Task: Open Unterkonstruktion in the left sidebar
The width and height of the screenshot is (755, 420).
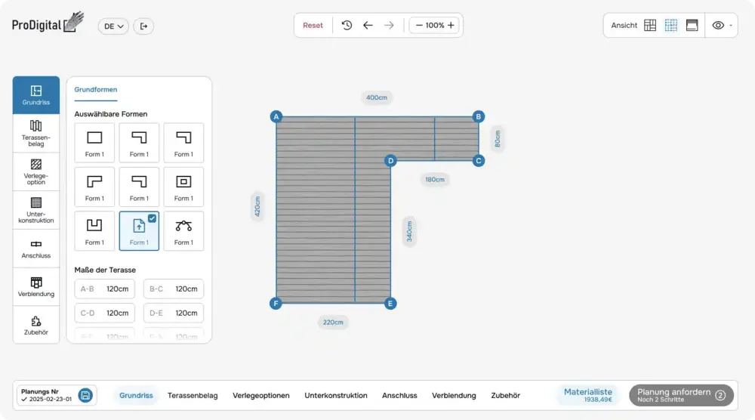Action: pyautogui.click(x=36, y=209)
